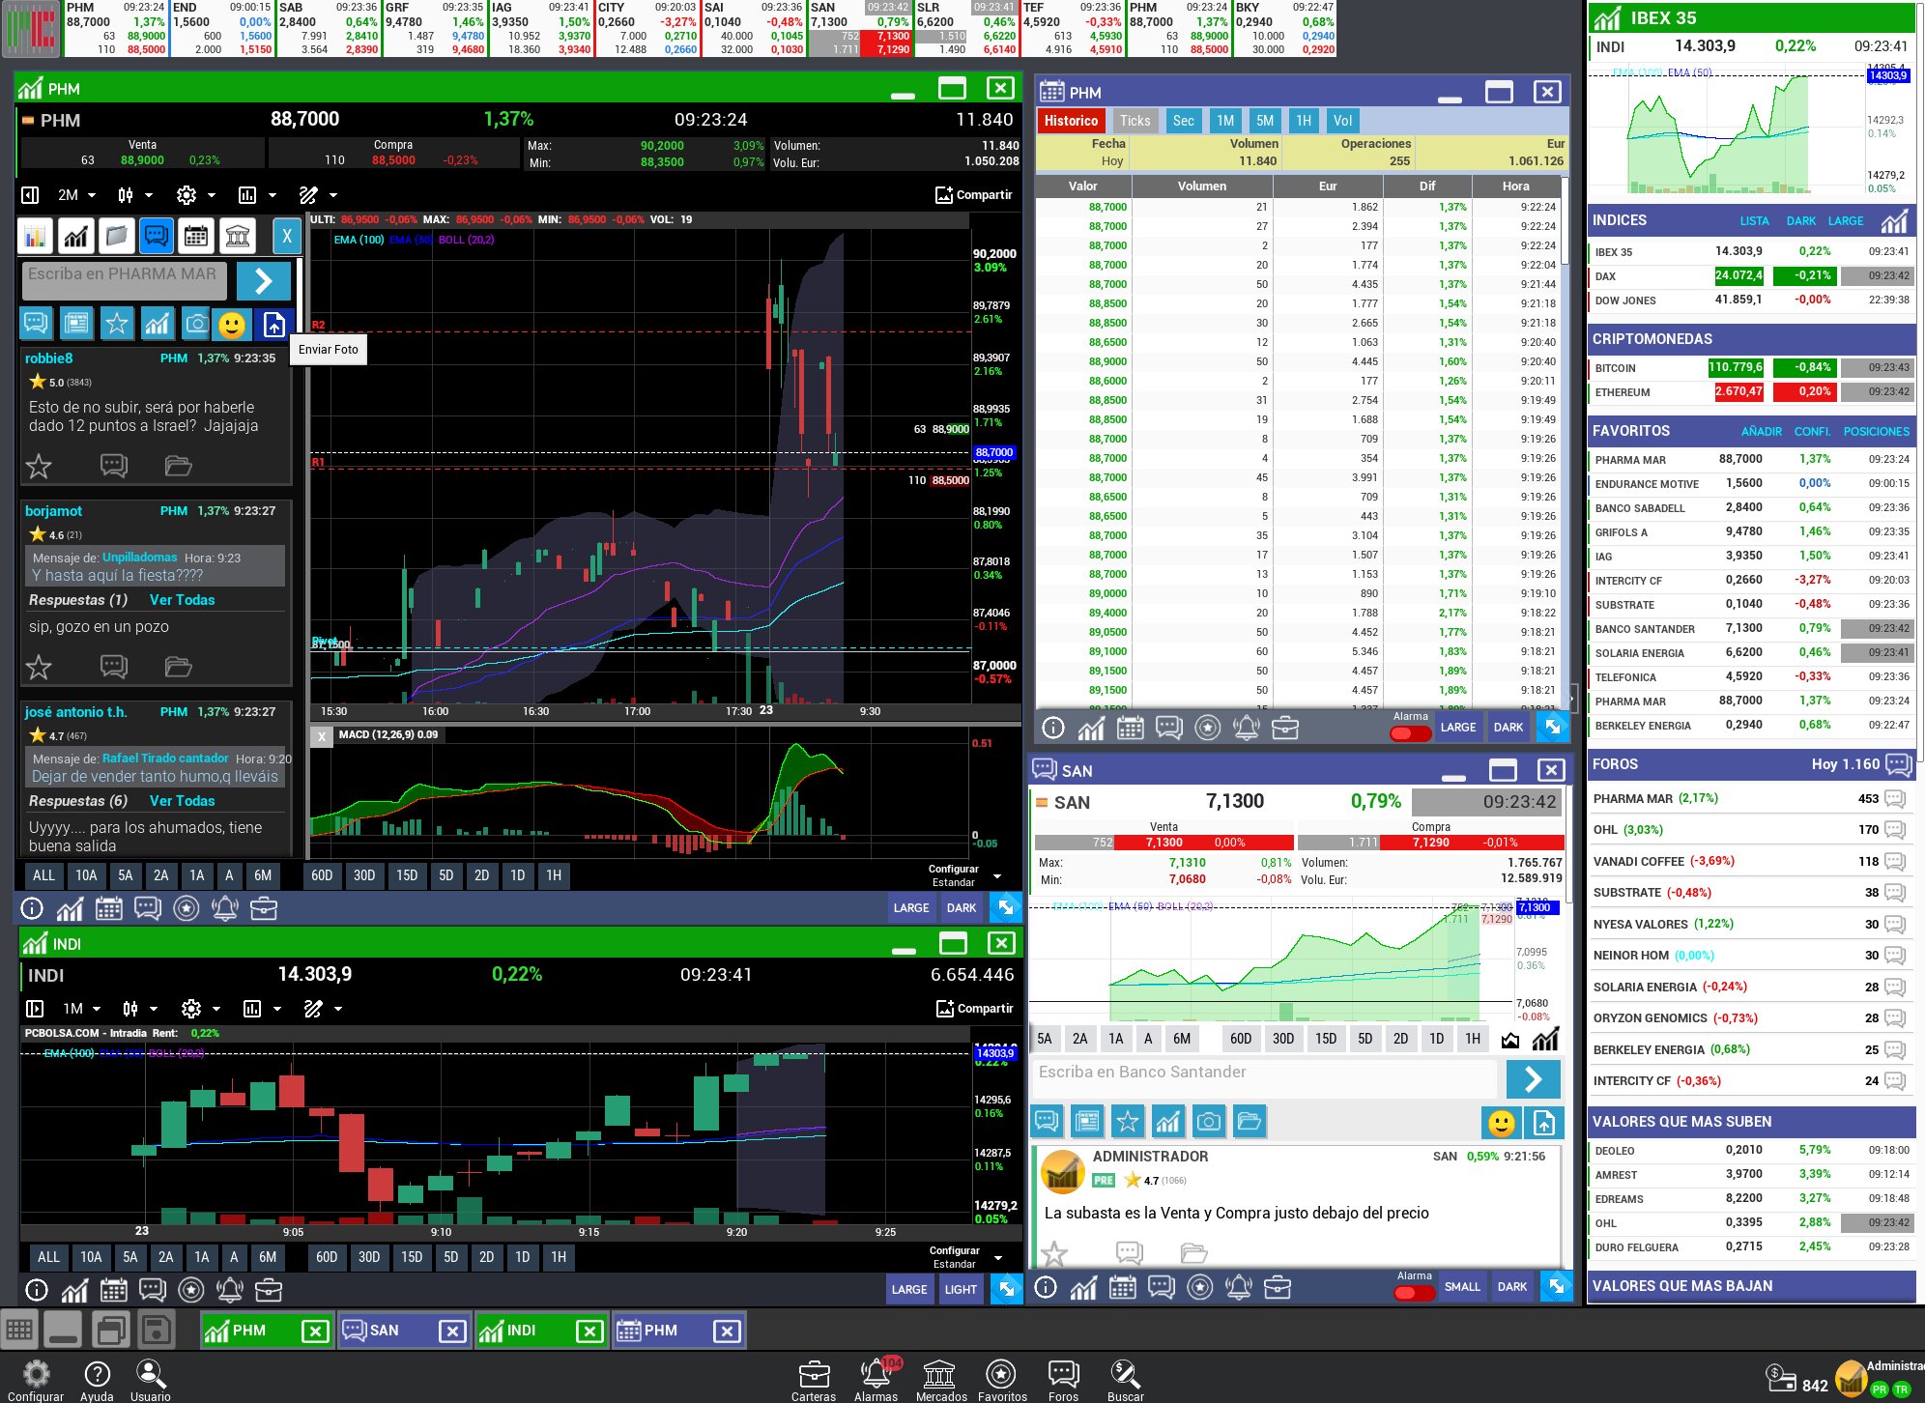Toggle the Alarma switch in PHM history panel
The image size is (1925, 1403).
point(1410,733)
